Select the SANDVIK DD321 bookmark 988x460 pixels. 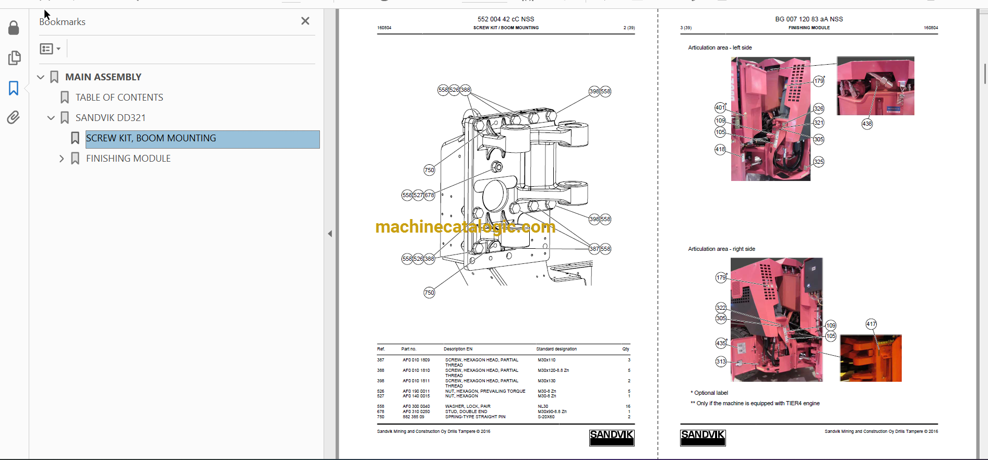click(111, 118)
